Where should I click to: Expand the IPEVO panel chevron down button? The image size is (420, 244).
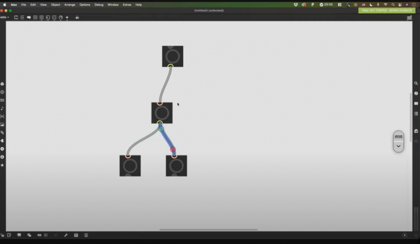(x=398, y=146)
